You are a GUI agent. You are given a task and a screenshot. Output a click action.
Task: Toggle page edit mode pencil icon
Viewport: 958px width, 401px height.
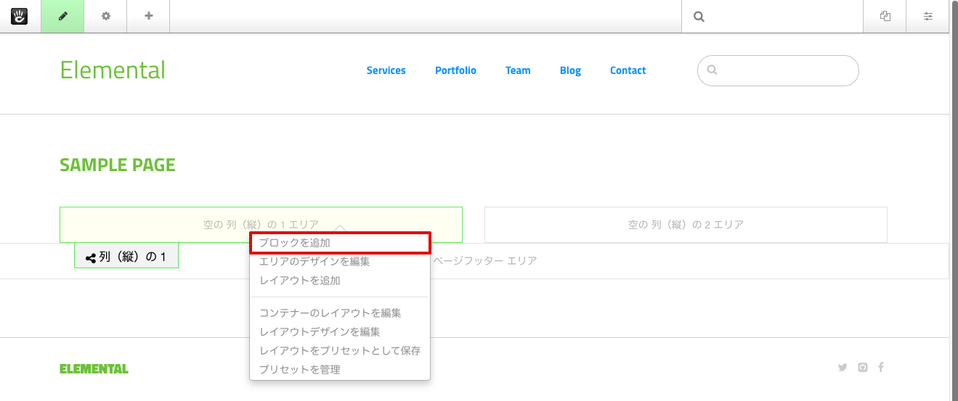[x=62, y=16]
